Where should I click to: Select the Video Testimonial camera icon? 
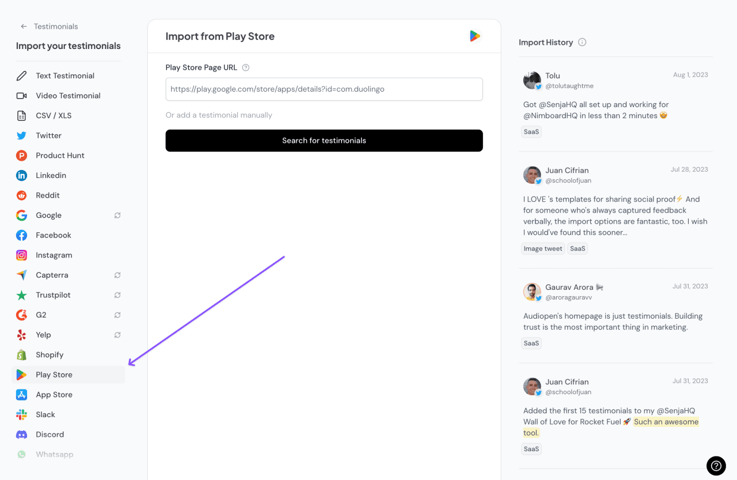(21, 96)
